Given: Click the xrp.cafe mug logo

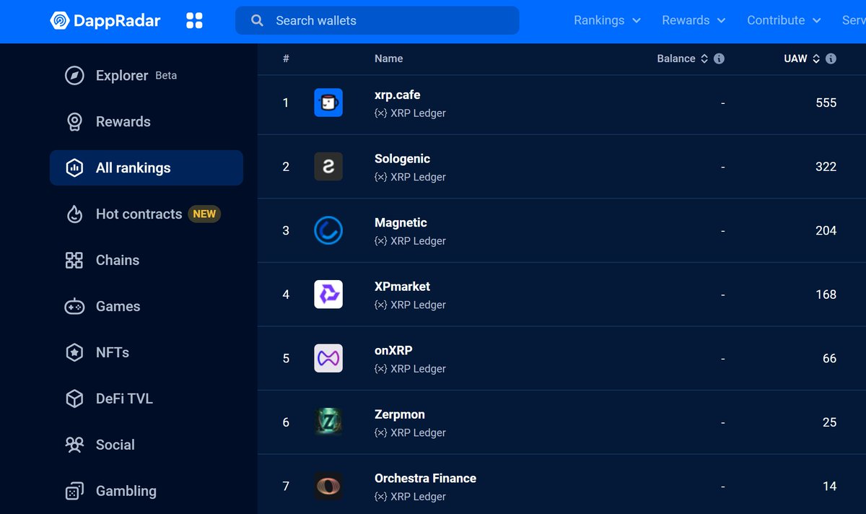Looking at the screenshot, I should tap(328, 103).
